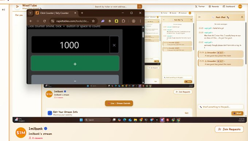Click the WoofTube play logo

(17, 7)
